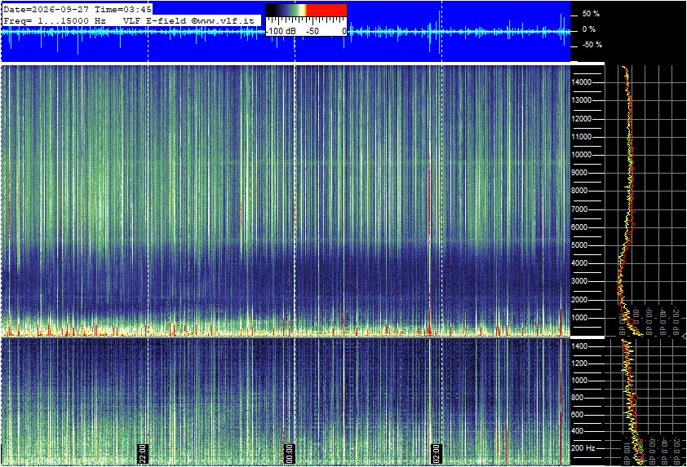The width and height of the screenshot is (687, 467).
Task: Click the 200 Hz label on lower axis
Action: coord(583,448)
